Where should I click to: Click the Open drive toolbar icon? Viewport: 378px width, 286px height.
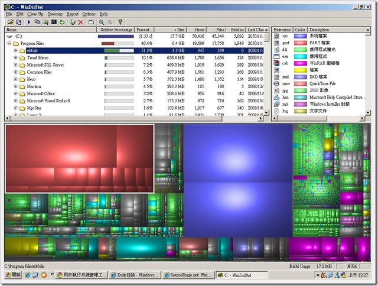tap(11, 22)
